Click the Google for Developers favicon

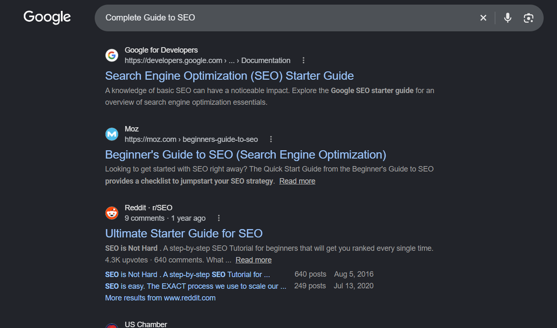[x=112, y=55]
